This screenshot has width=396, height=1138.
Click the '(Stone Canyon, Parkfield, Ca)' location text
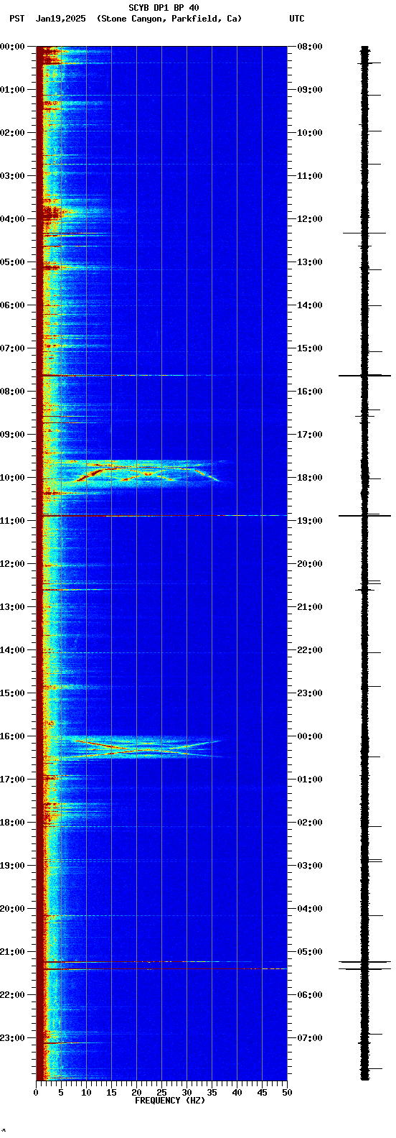click(x=169, y=19)
